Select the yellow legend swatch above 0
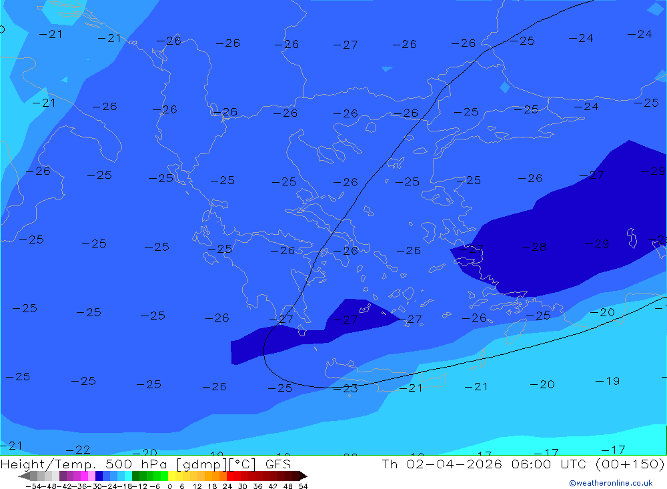This screenshot has width=667, height=489. (172, 476)
